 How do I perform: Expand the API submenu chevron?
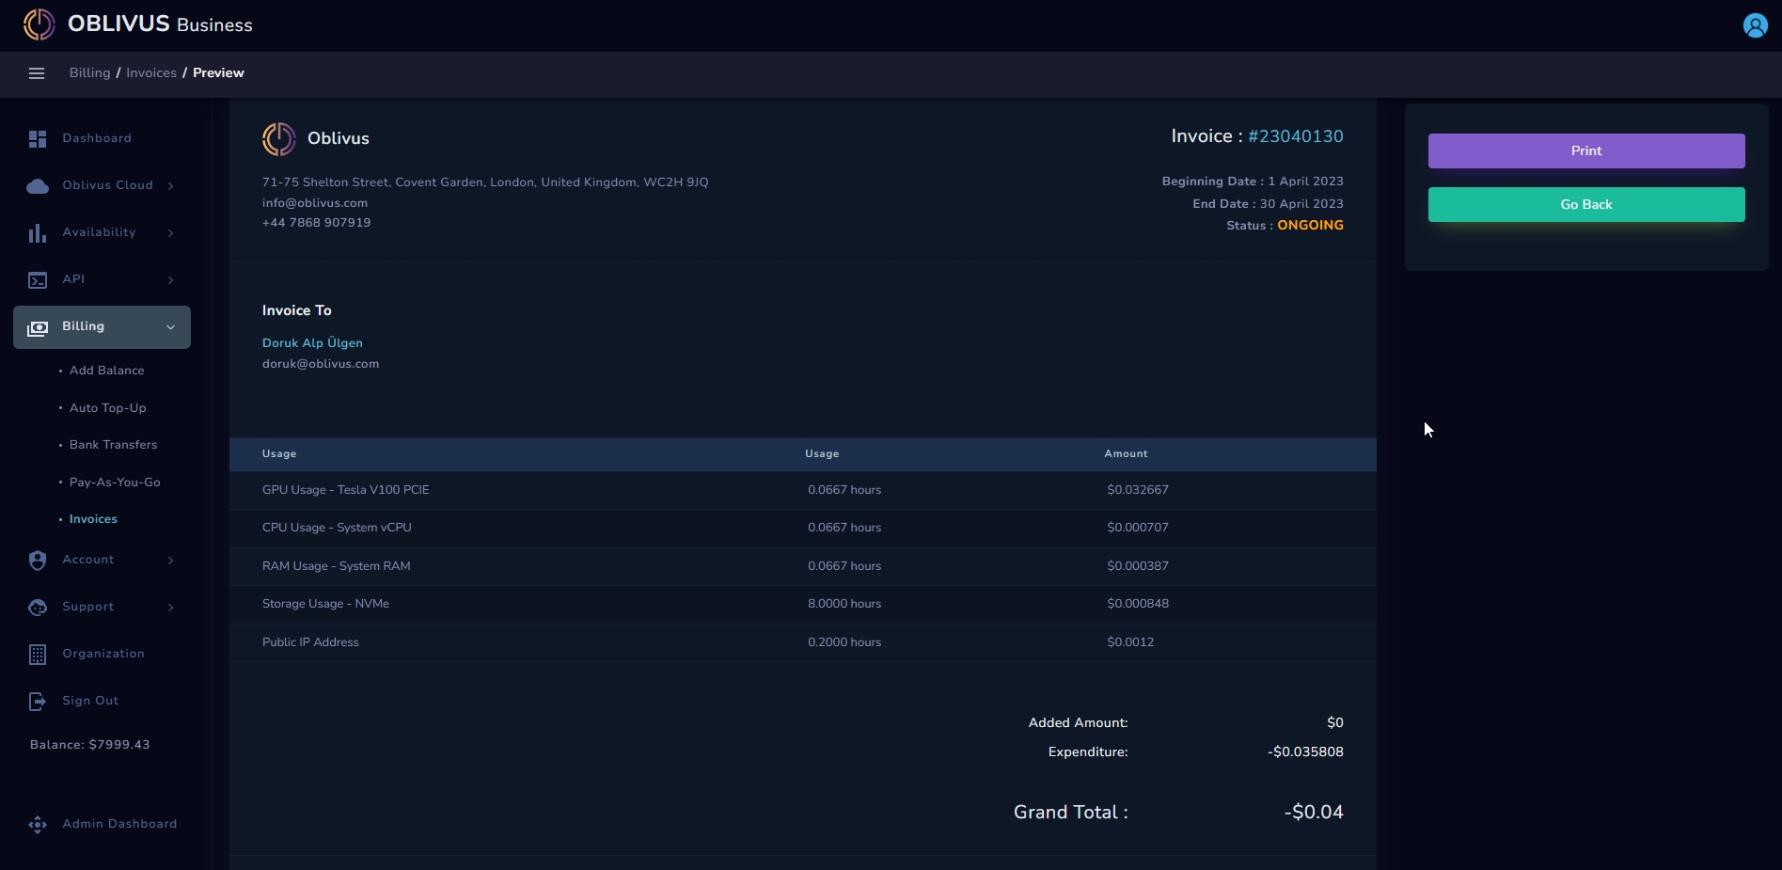[171, 280]
